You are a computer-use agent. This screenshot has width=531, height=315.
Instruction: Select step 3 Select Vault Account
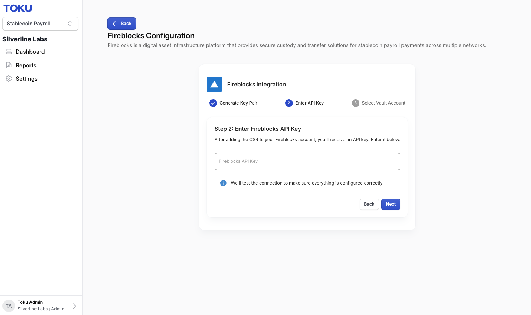pos(379,103)
